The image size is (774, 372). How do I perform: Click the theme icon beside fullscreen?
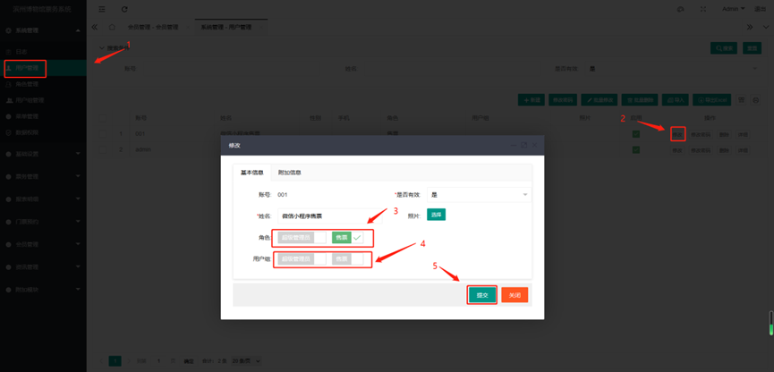click(x=681, y=9)
